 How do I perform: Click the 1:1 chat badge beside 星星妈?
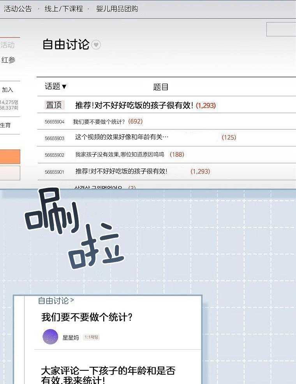[92, 337]
